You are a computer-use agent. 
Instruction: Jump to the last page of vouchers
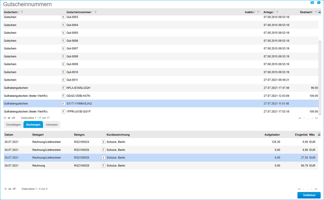click(x=316, y=118)
